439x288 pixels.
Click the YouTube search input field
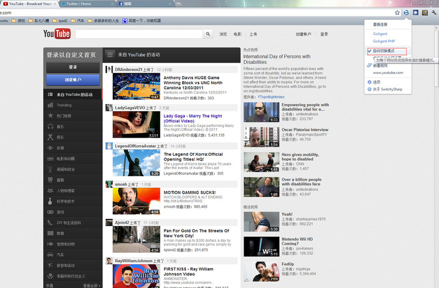point(139,34)
